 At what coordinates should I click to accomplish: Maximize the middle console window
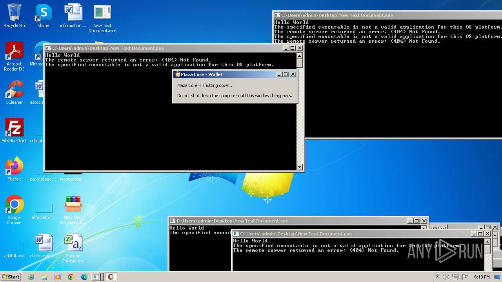click(293, 48)
